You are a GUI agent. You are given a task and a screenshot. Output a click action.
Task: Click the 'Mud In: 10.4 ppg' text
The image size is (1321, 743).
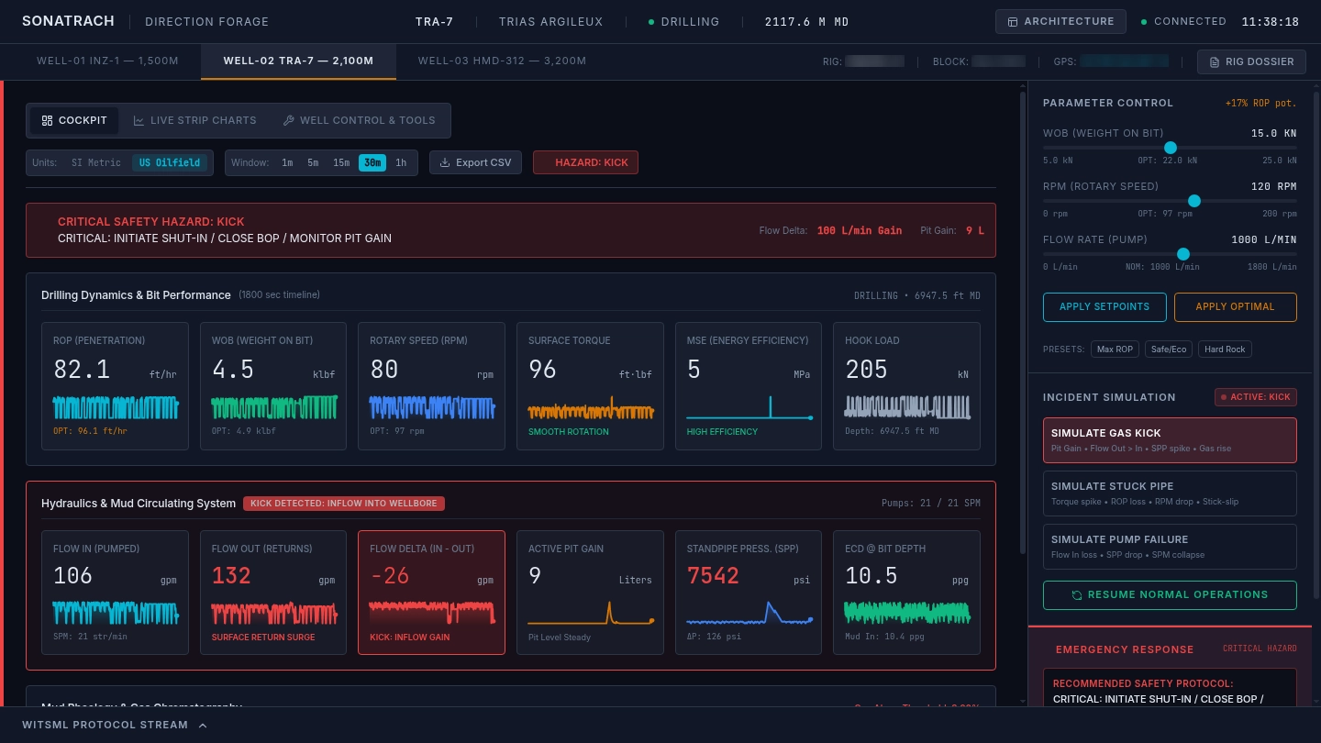pos(884,638)
